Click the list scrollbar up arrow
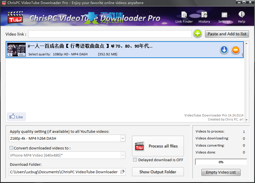Image resolution: width=255 pixels, height=183 pixels. [247, 43]
